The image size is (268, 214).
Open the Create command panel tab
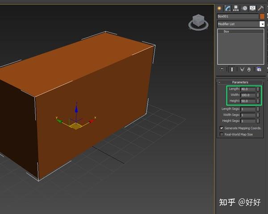point(219,8)
